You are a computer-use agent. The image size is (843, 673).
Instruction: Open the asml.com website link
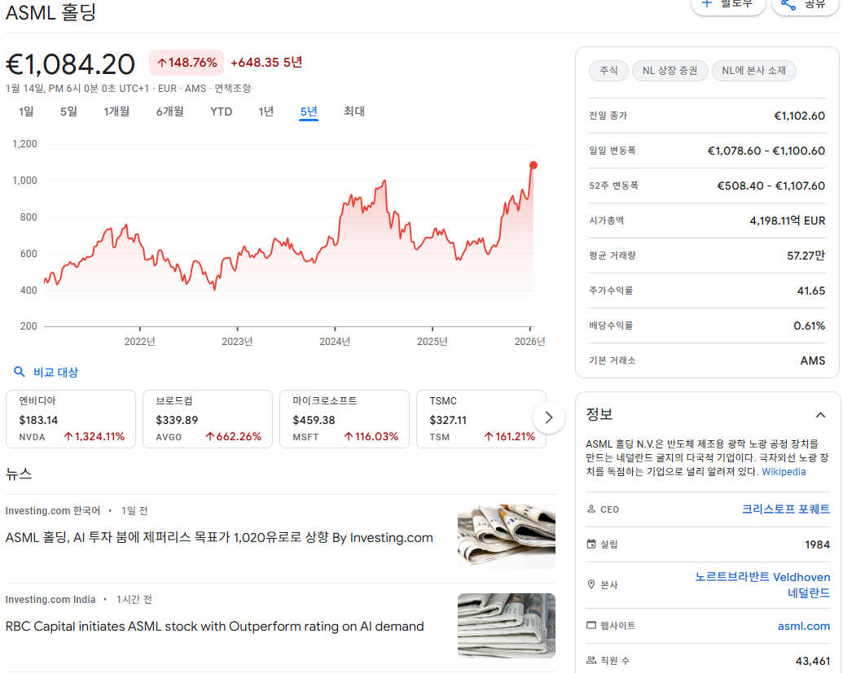click(804, 626)
